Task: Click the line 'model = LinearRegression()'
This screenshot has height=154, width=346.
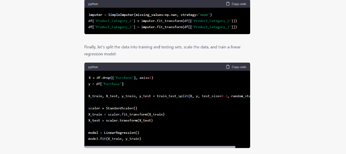Action: 114,133
